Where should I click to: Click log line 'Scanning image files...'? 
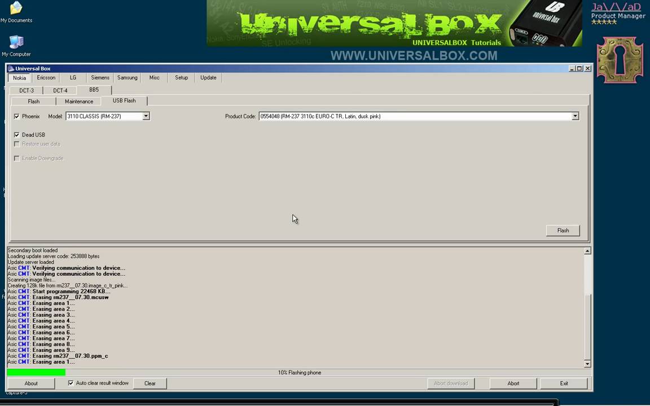tap(31, 280)
